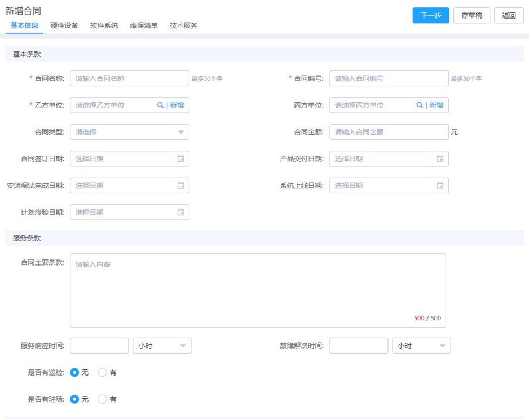Image resolution: width=529 pixels, height=419 pixels.
Task: Click the search icon in 乙方单位 field
Action: pos(160,105)
